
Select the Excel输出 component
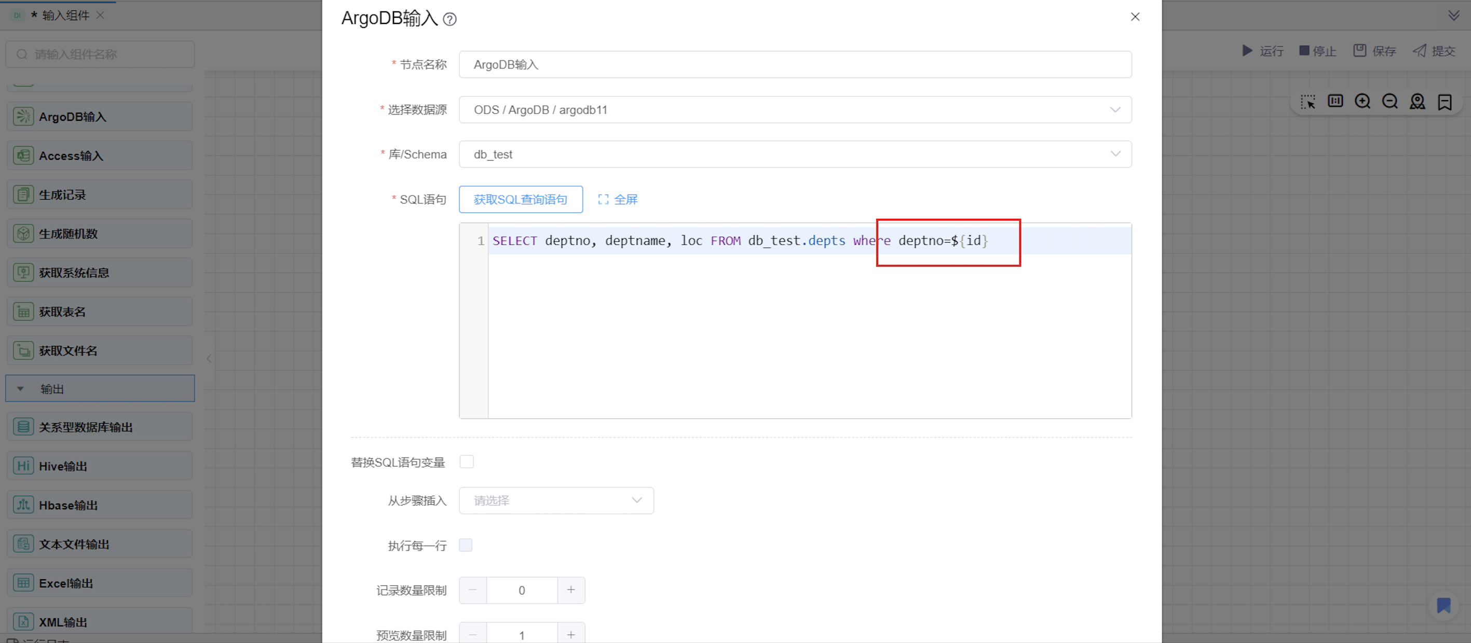pos(100,583)
